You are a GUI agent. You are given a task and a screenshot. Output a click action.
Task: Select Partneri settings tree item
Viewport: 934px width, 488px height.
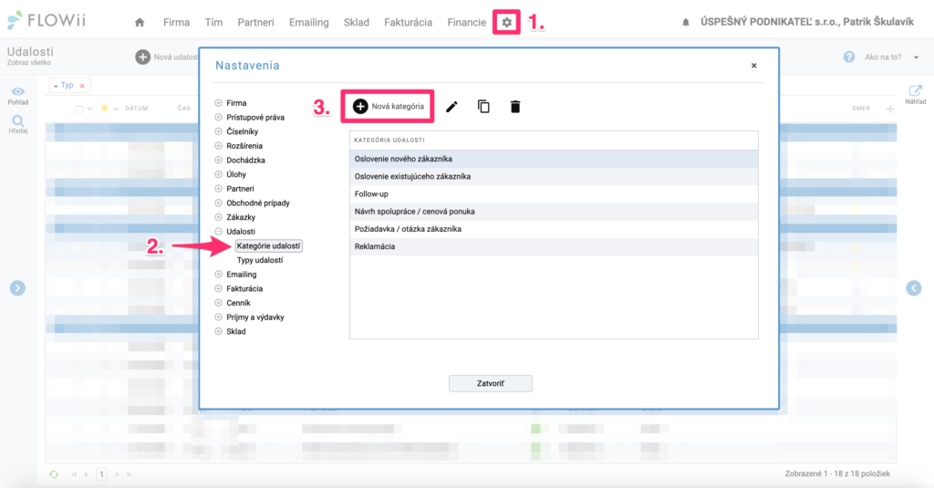pyautogui.click(x=240, y=189)
